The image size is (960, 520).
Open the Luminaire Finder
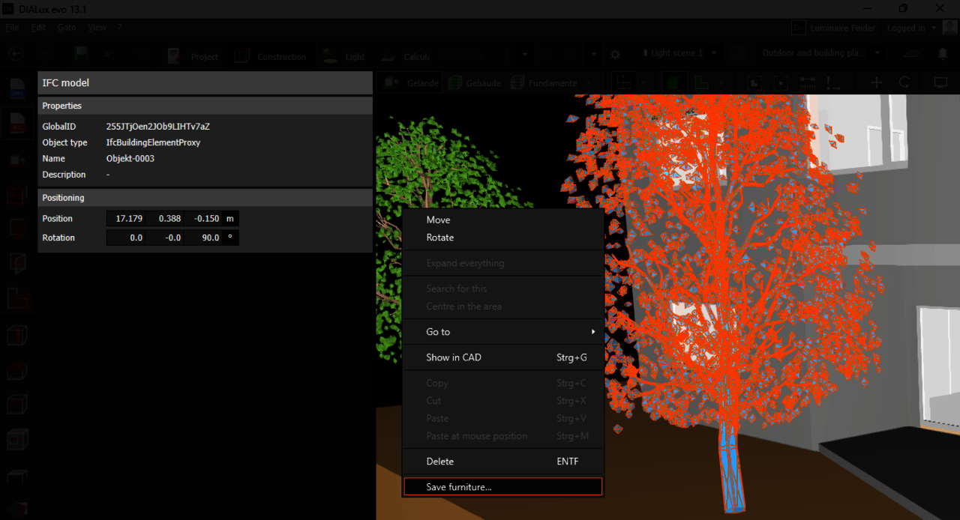point(834,28)
